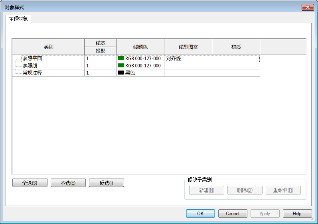Viewport: 318px width, 224px height.
Task: Click the 删除(D) delete subcategory button
Action: 245,190
